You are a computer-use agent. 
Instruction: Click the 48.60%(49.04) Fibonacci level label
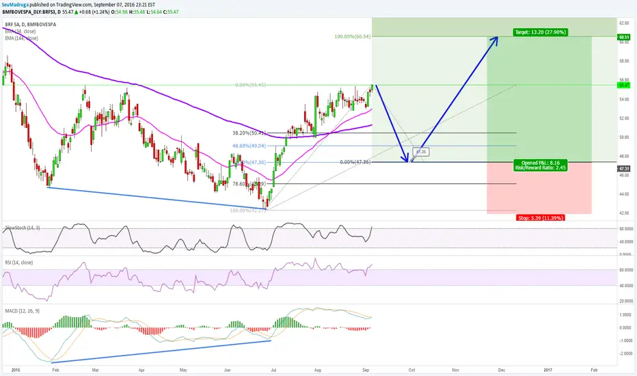click(249, 146)
